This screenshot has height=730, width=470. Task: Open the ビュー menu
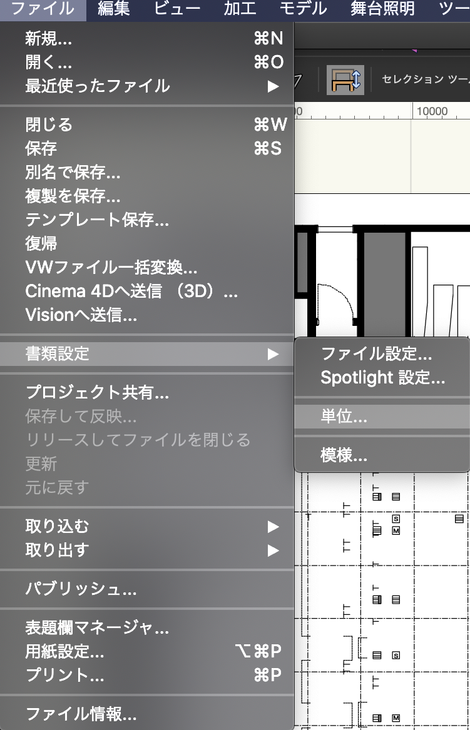[x=178, y=9]
